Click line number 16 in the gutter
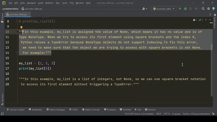Screen dimensions: 217x122 tap(7, 63)
